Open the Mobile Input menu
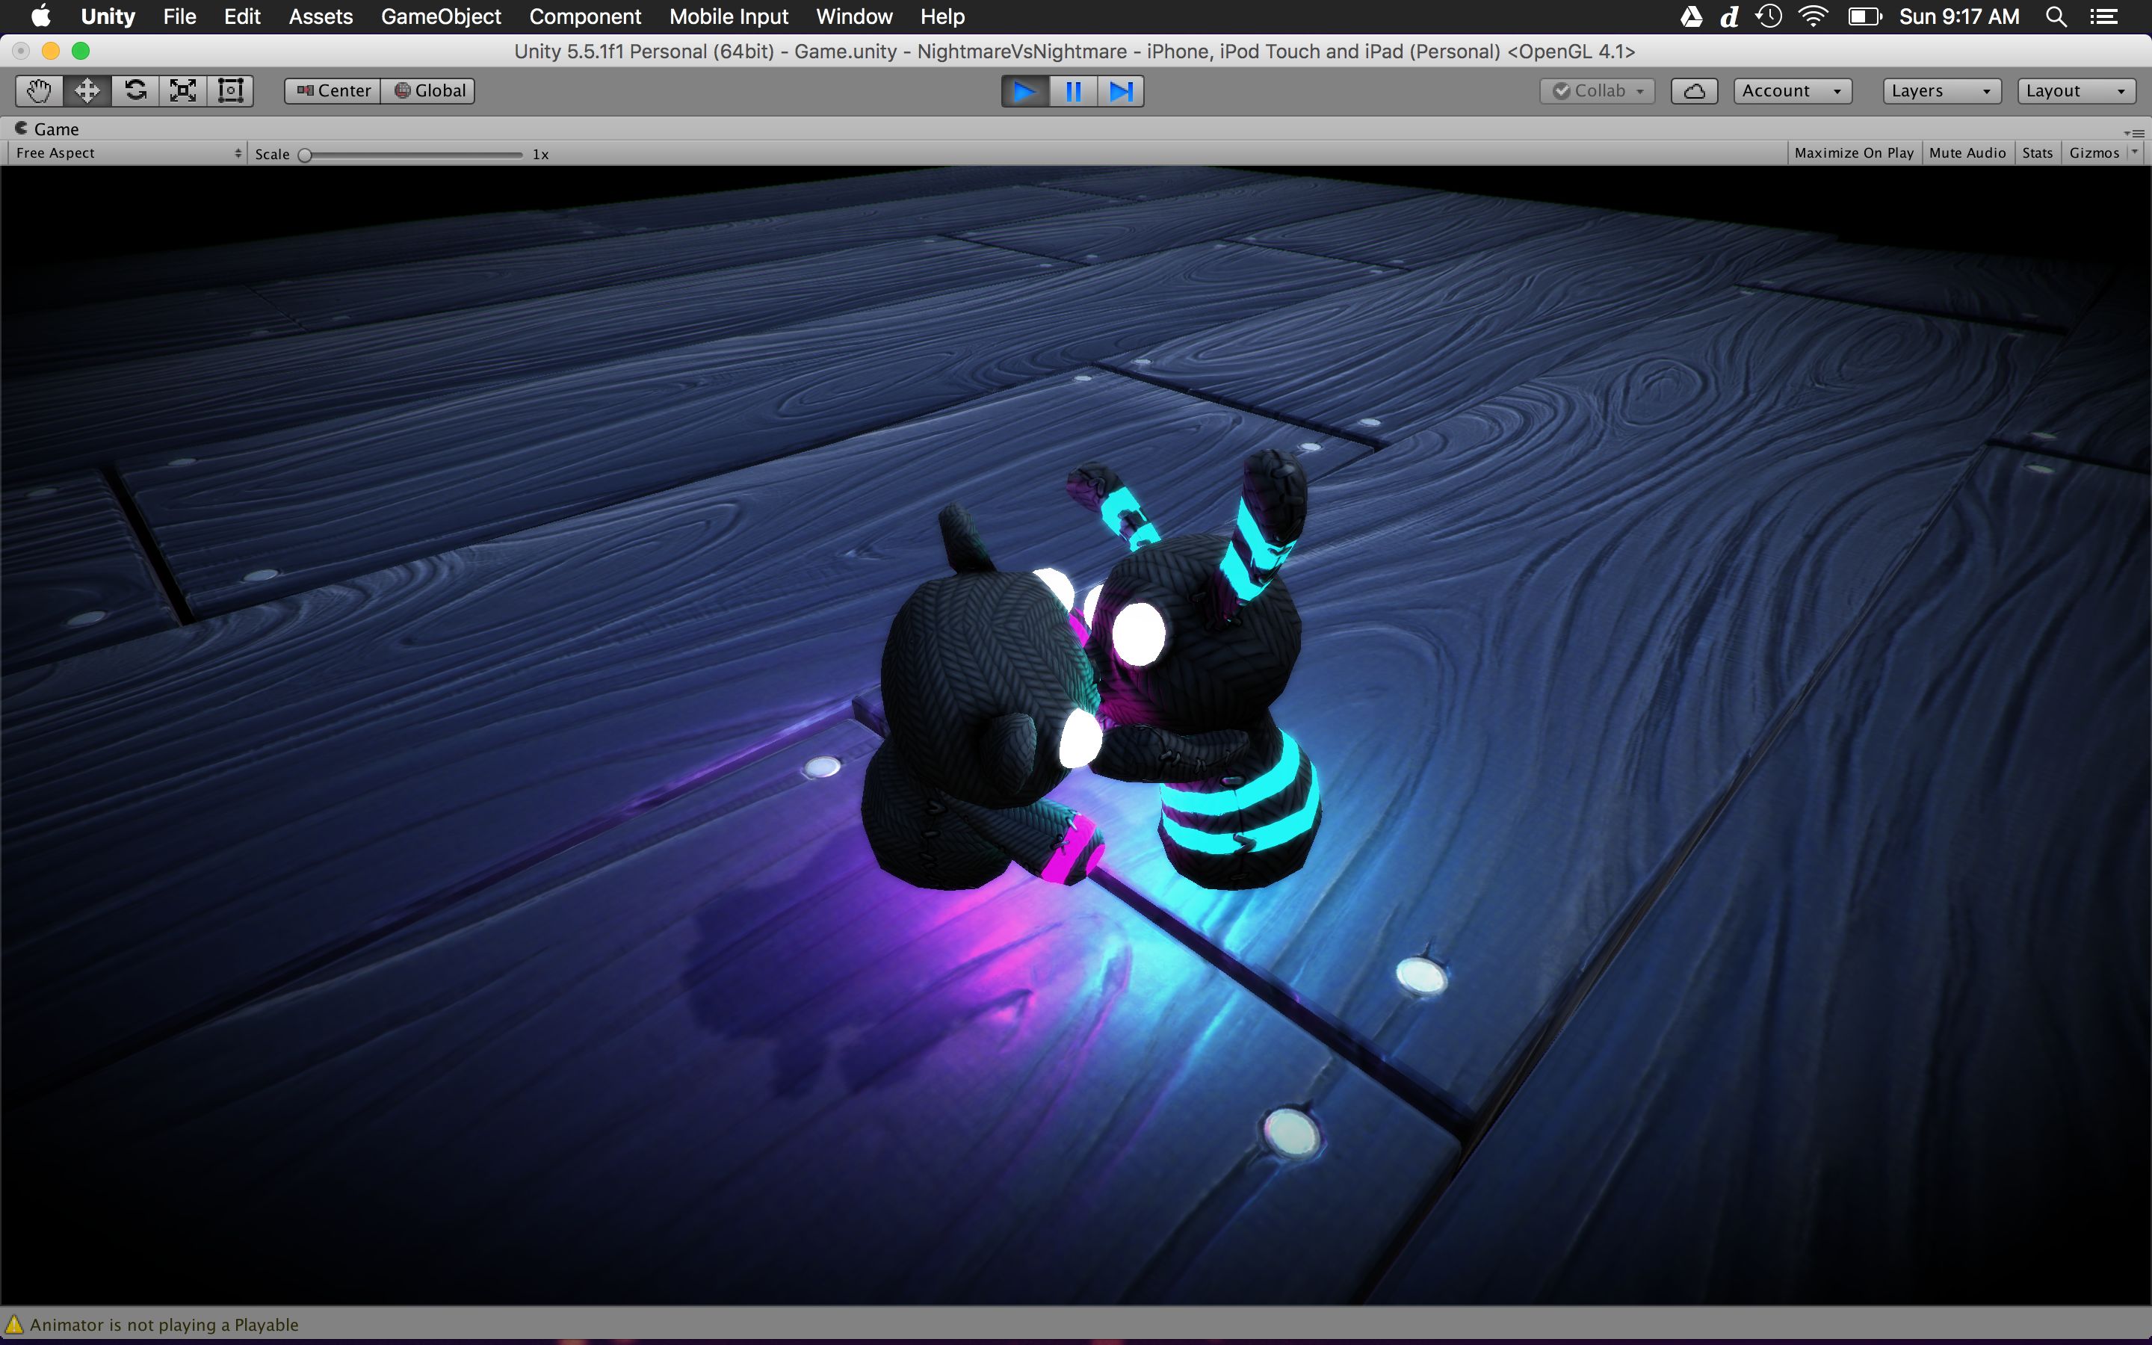The height and width of the screenshot is (1345, 2152). pos(729,17)
